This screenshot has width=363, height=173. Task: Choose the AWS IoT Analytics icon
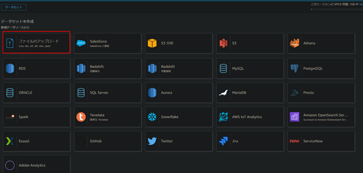coord(223,117)
